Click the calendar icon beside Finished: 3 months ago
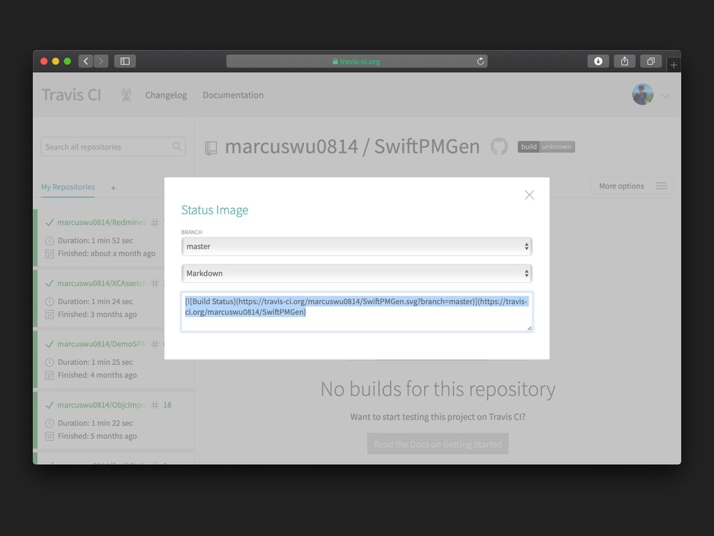This screenshot has height=536, width=714. [50, 315]
